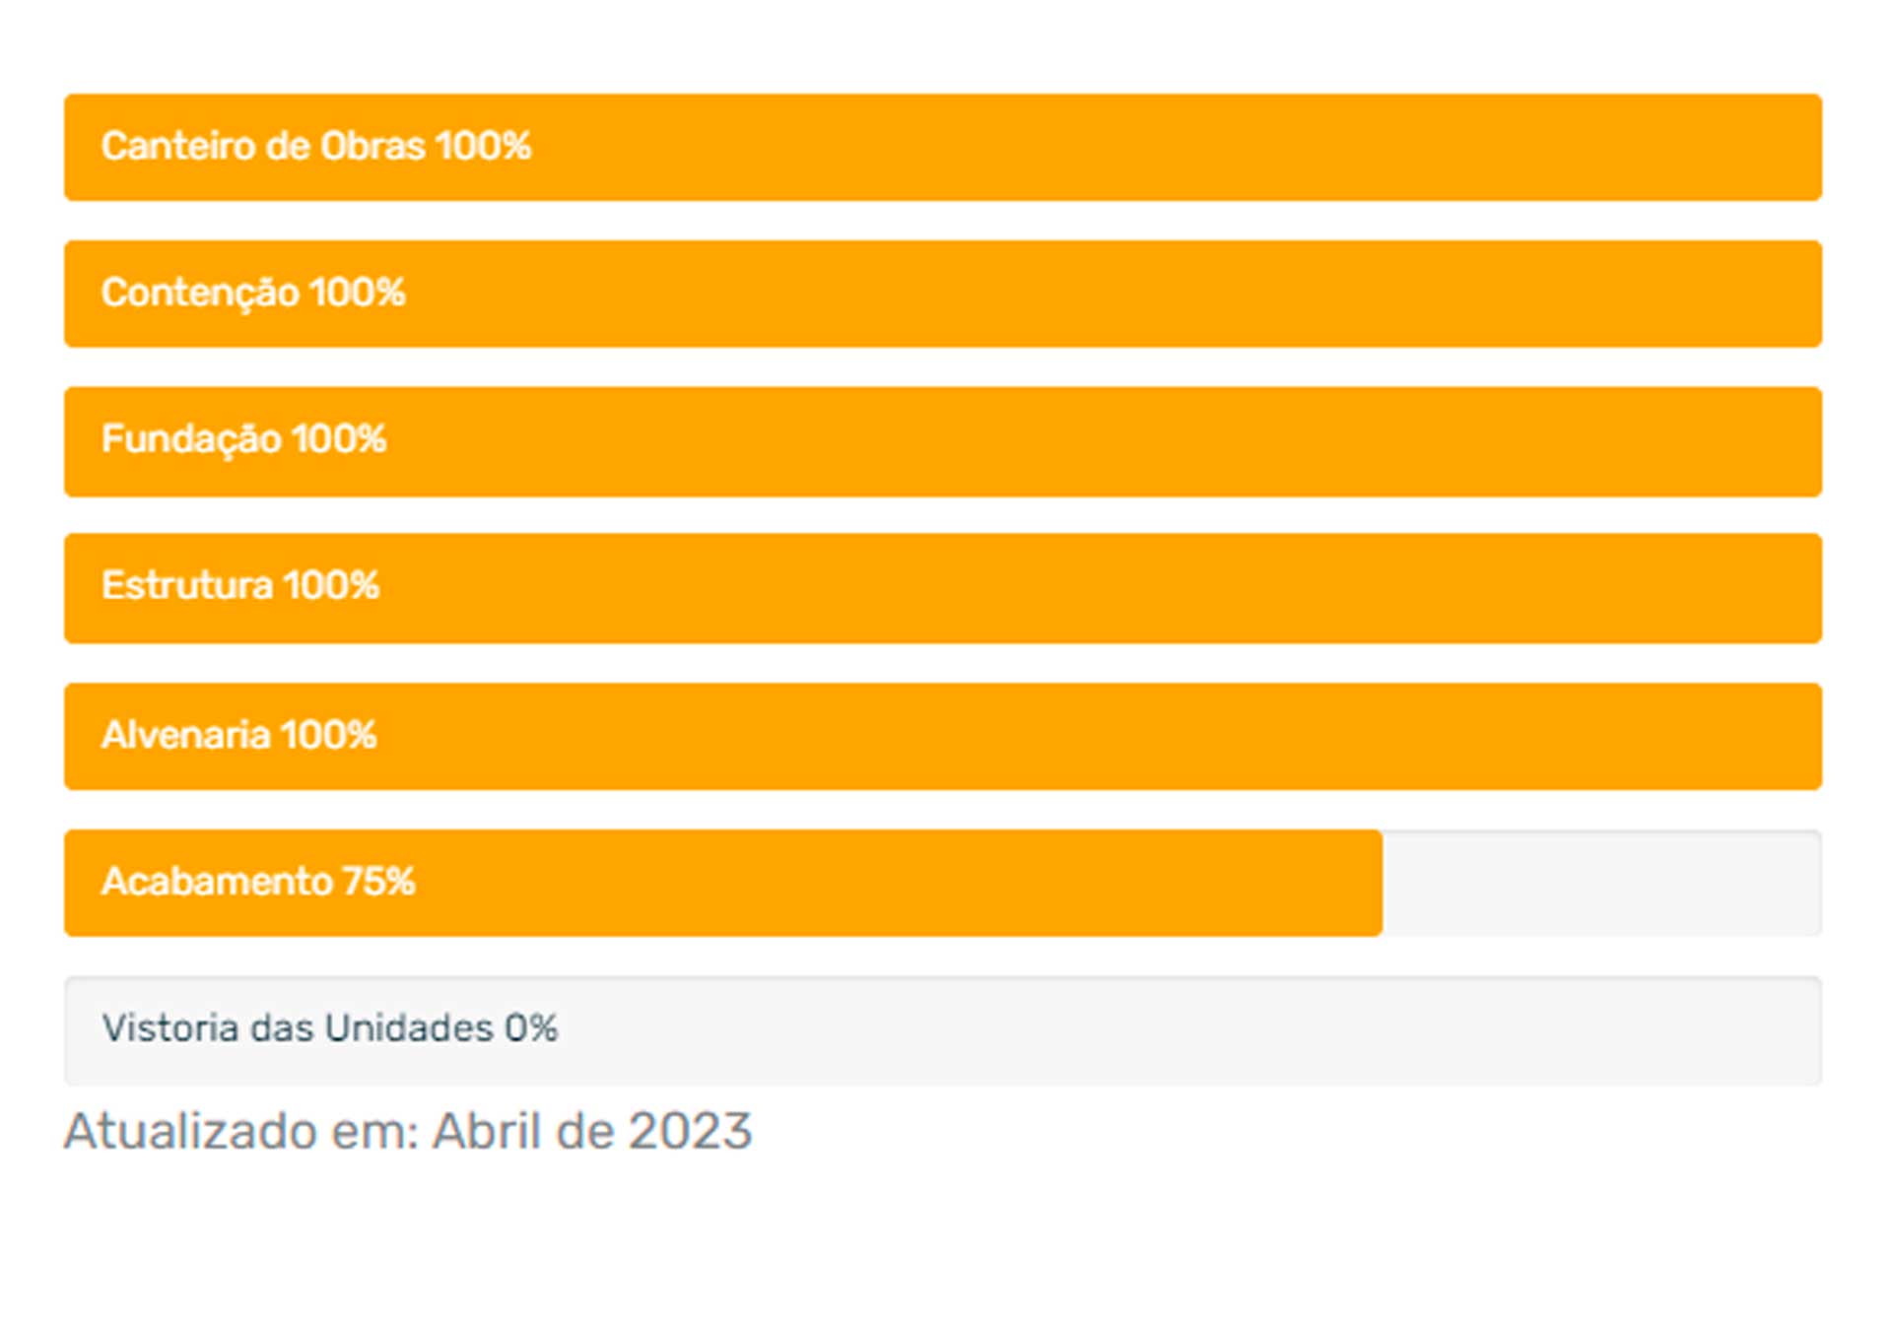This screenshot has width=1892, height=1321.
Task: Click the "Estrutura 100%" label text
Action: 240,586
